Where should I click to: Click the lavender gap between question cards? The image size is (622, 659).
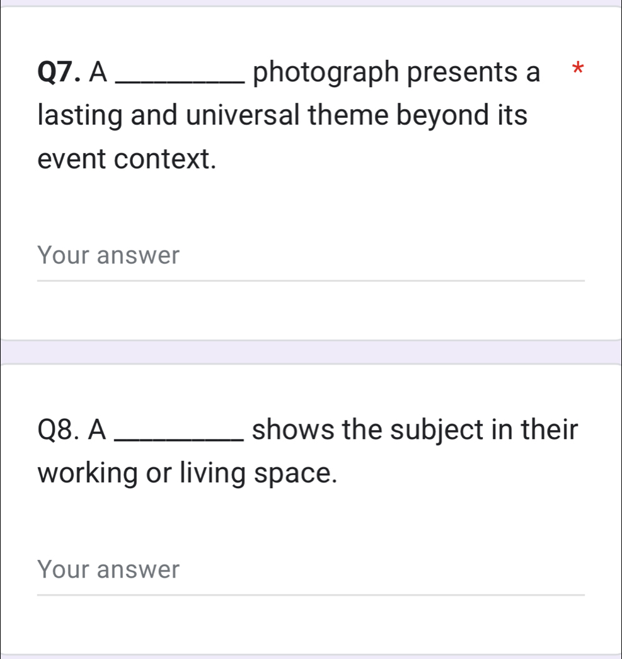(311, 351)
